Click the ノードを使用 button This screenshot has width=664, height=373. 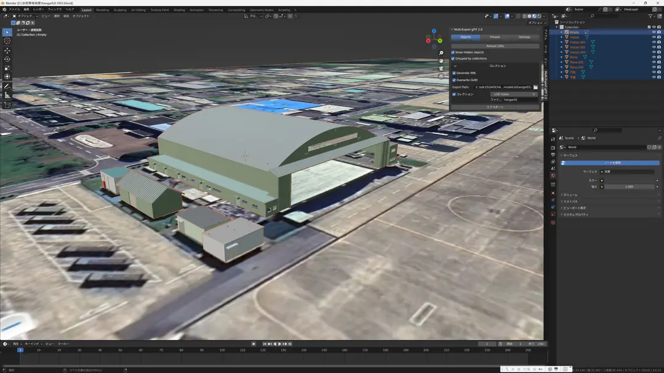(611, 163)
